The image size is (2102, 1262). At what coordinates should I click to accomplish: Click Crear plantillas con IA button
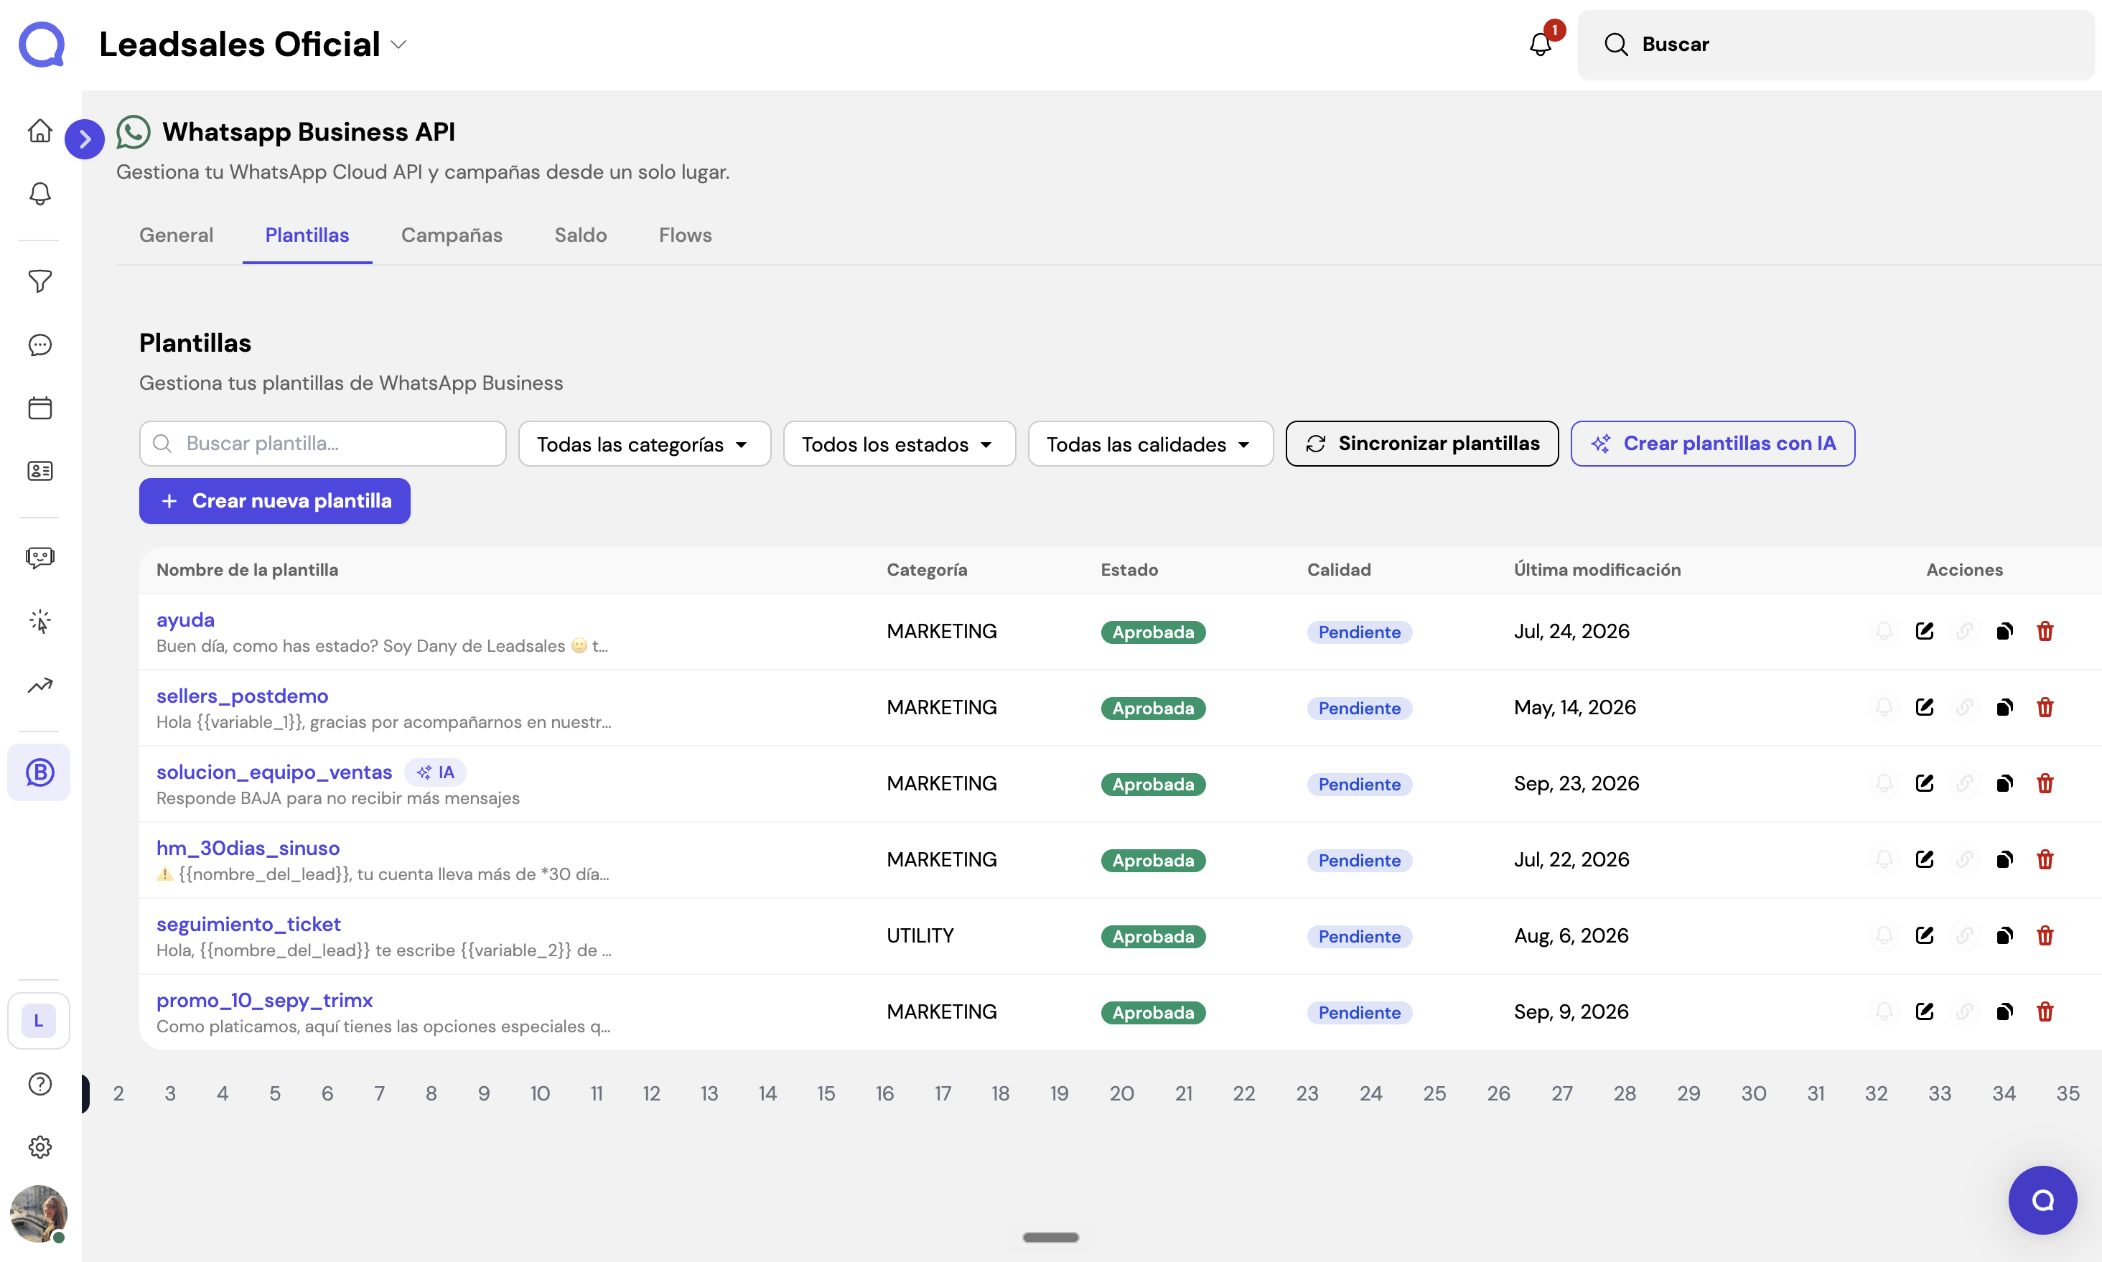[1711, 444]
